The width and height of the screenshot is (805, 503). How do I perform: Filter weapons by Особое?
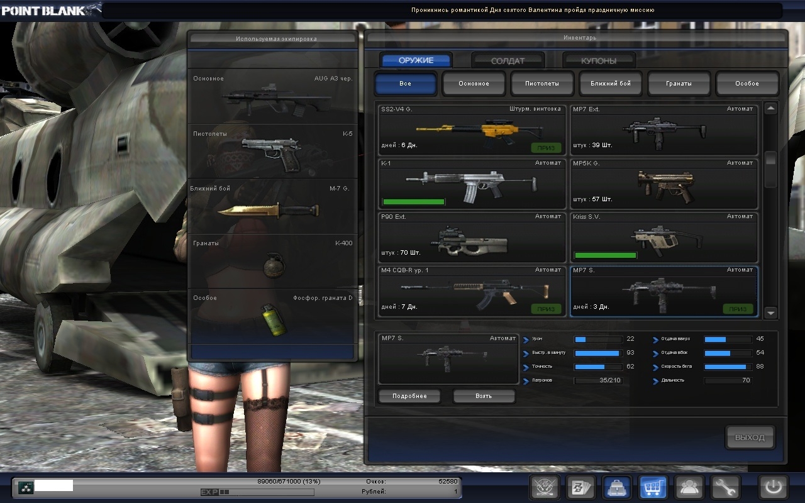[x=748, y=84]
